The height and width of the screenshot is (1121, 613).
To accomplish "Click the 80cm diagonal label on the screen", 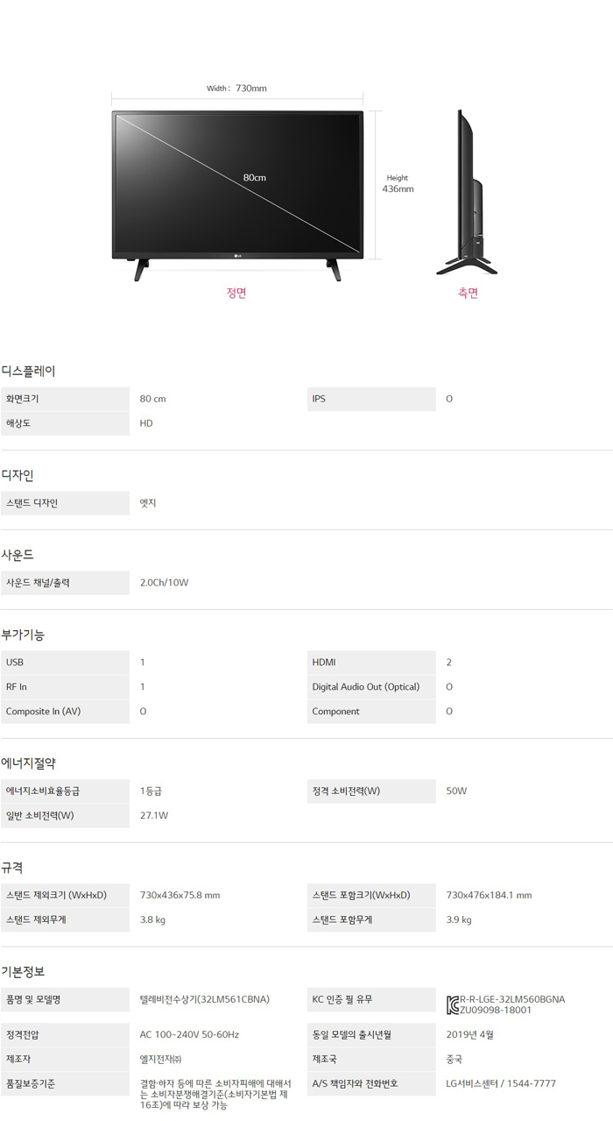I will 255,178.
